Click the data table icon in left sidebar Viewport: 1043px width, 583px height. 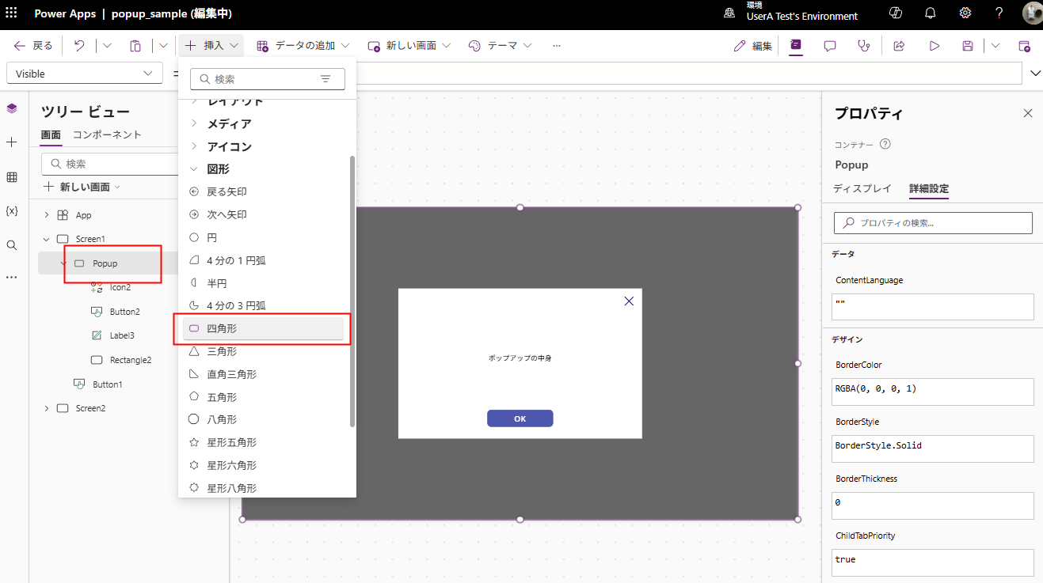(12, 177)
